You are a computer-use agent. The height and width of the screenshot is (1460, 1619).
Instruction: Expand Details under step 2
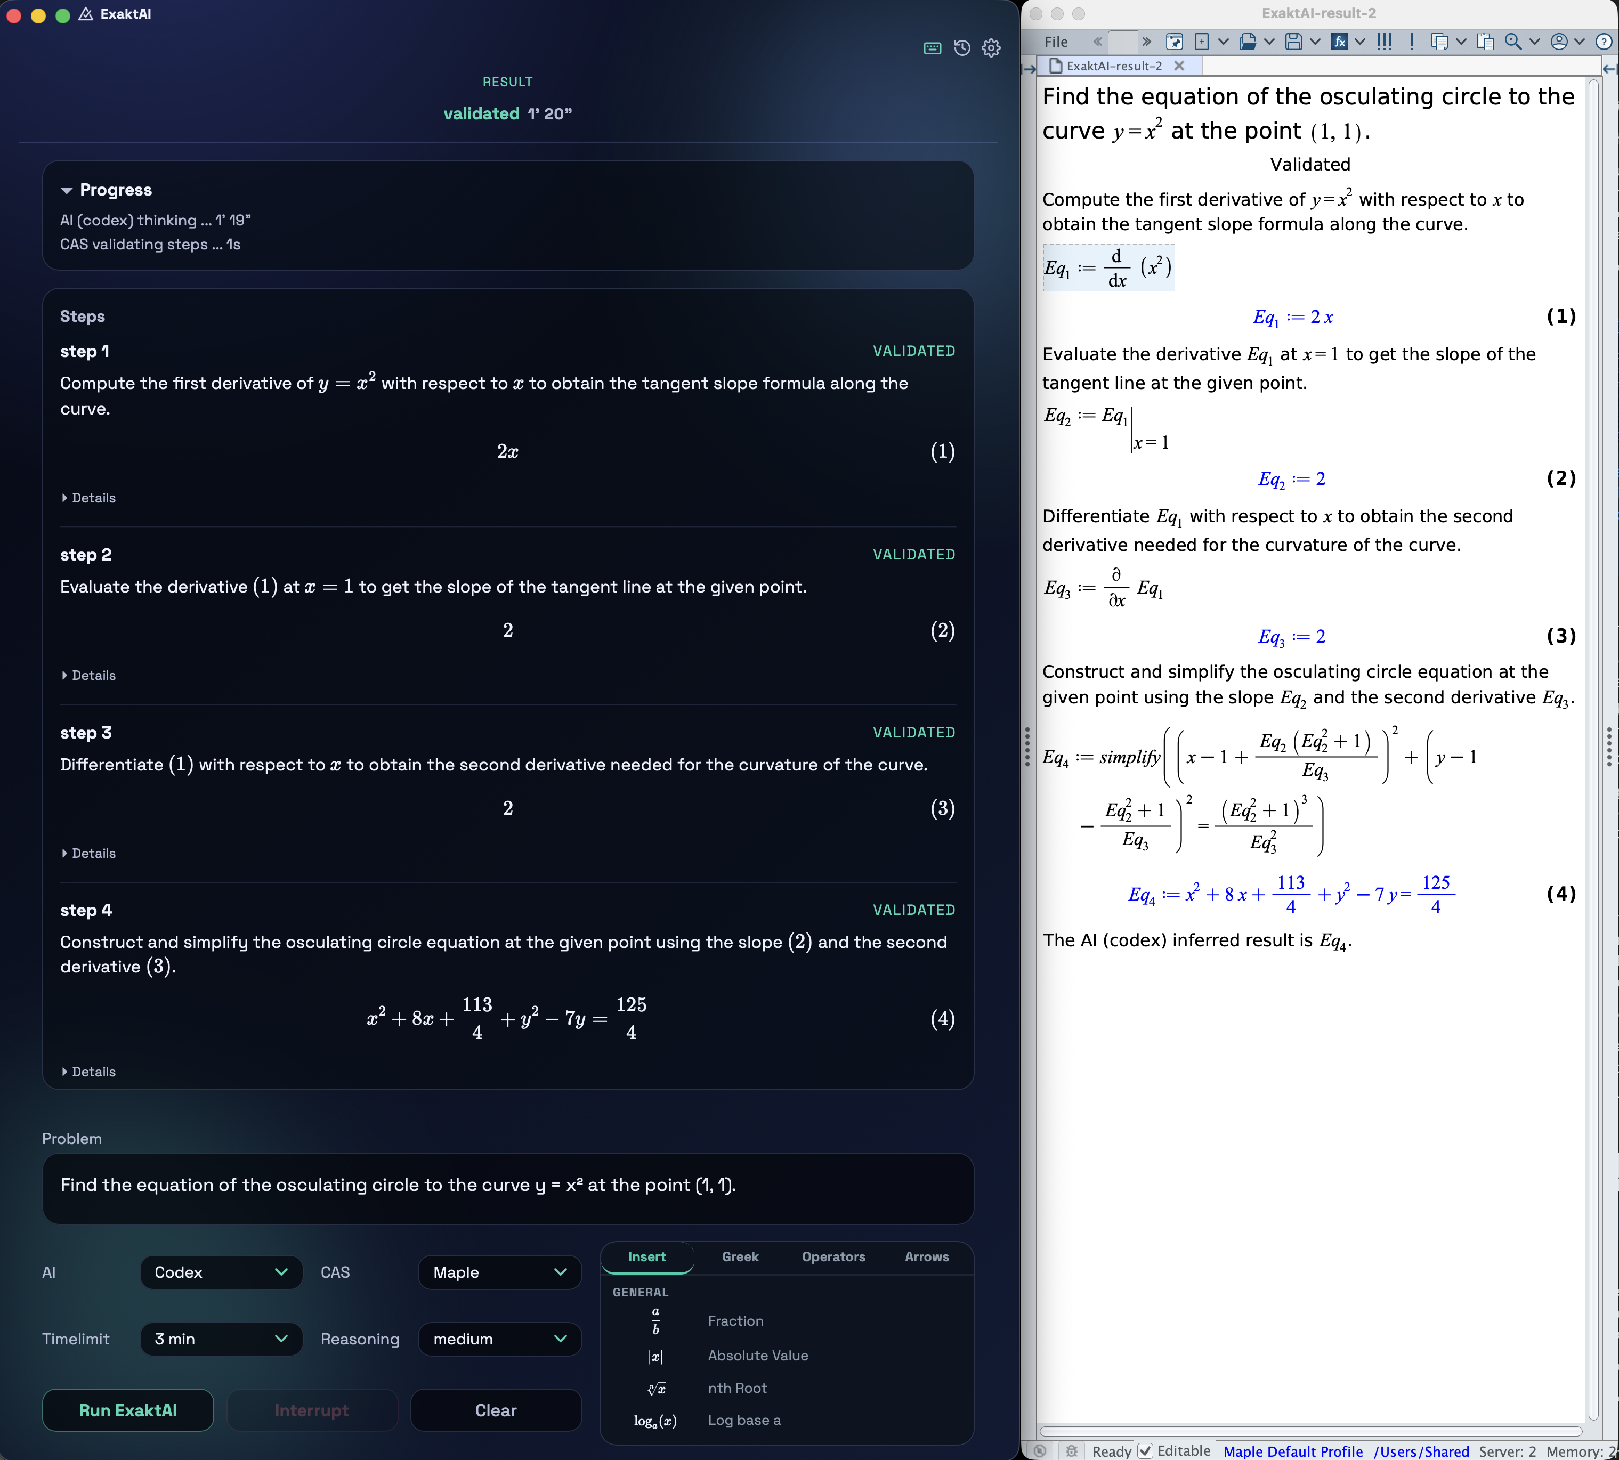click(x=88, y=676)
